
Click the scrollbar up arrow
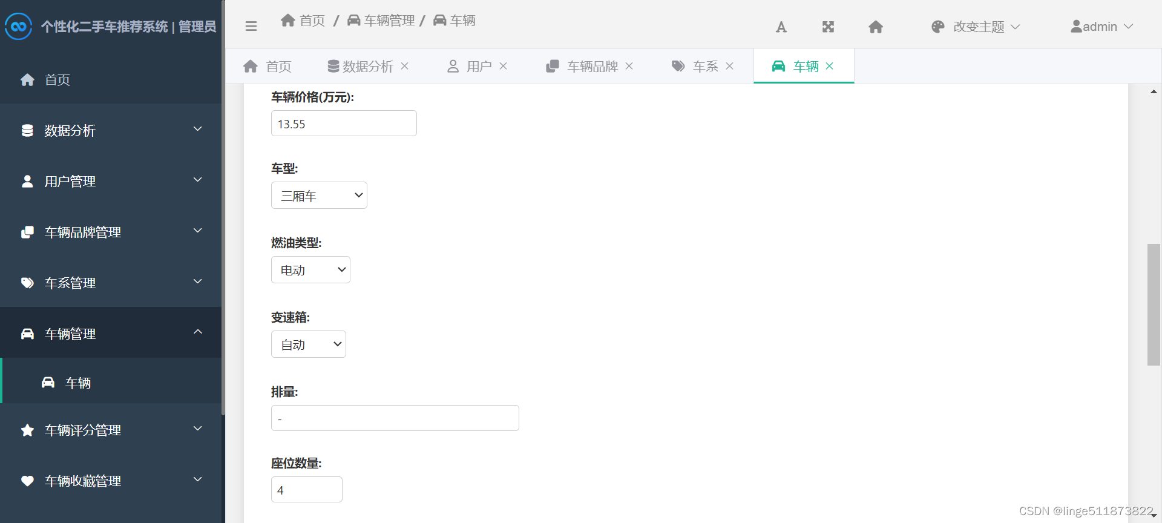1154,92
